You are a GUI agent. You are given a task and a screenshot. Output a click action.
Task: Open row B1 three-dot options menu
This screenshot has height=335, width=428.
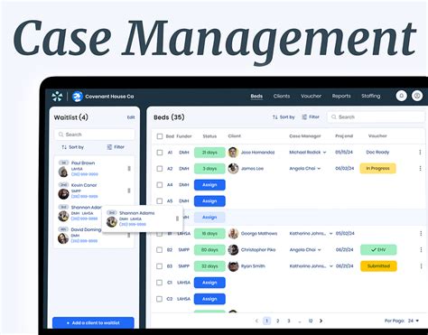tap(421, 233)
